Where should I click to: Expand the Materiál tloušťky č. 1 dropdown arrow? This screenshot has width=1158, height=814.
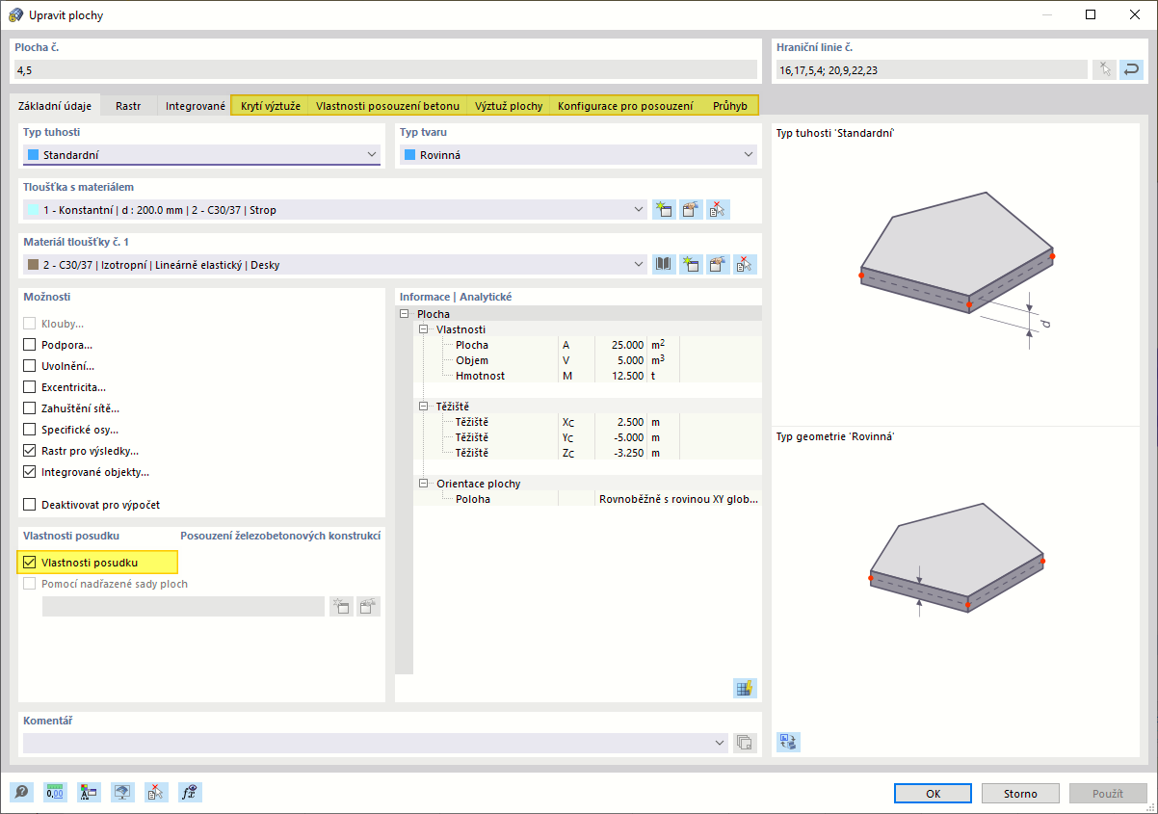(638, 264)
